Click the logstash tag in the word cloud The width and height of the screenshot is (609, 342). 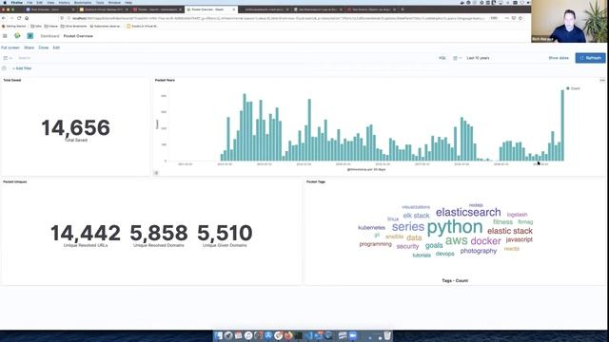tap(517, 215)
